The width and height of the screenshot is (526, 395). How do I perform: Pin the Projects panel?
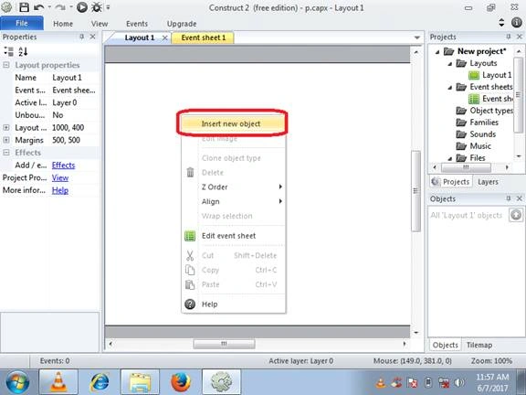click(x=509, y=37)
